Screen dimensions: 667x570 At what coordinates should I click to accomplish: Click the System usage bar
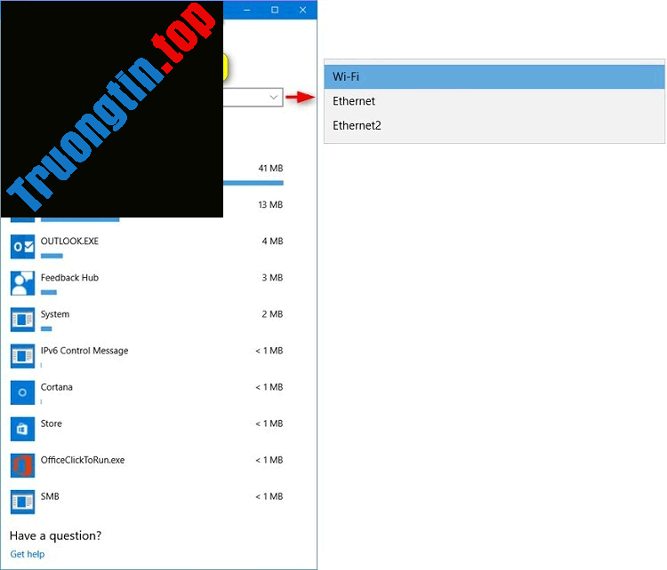(46, 329)
